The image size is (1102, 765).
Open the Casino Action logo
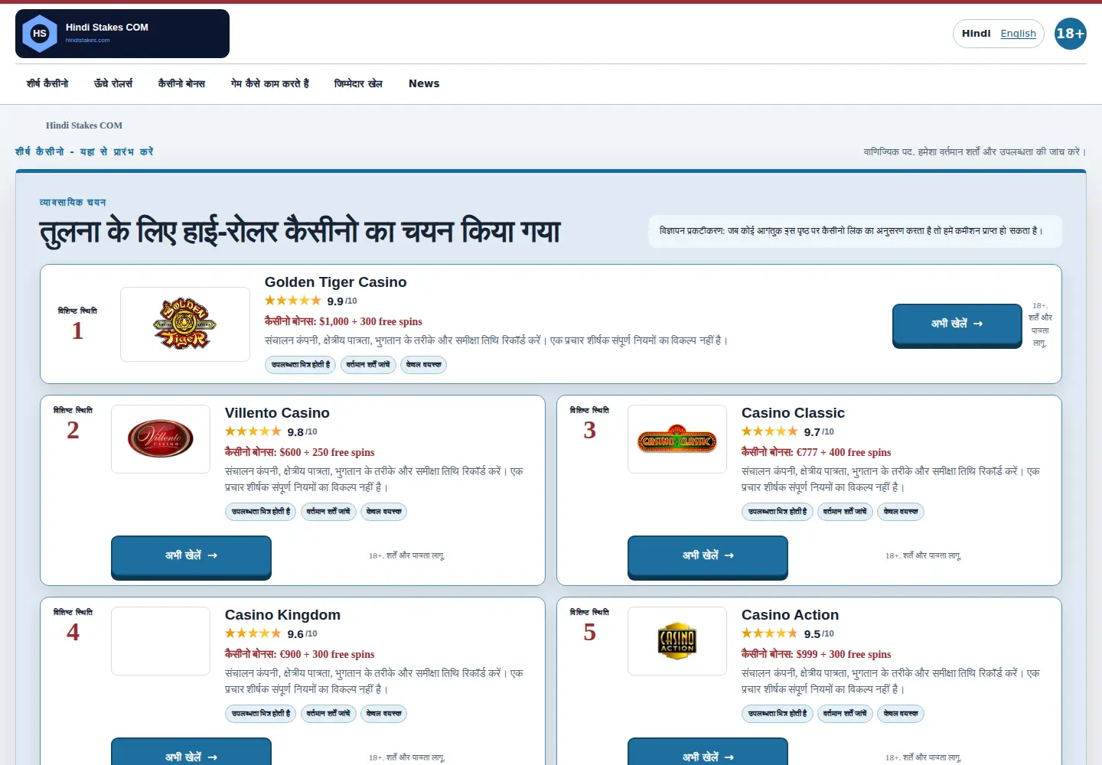click(x=677, y=641)
